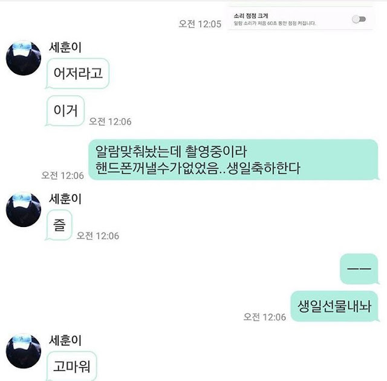Viewport: 387px width, 381px height.
Task: Open 세훈이's profile picture beside 고마워 message
Action: click(24, 351)
